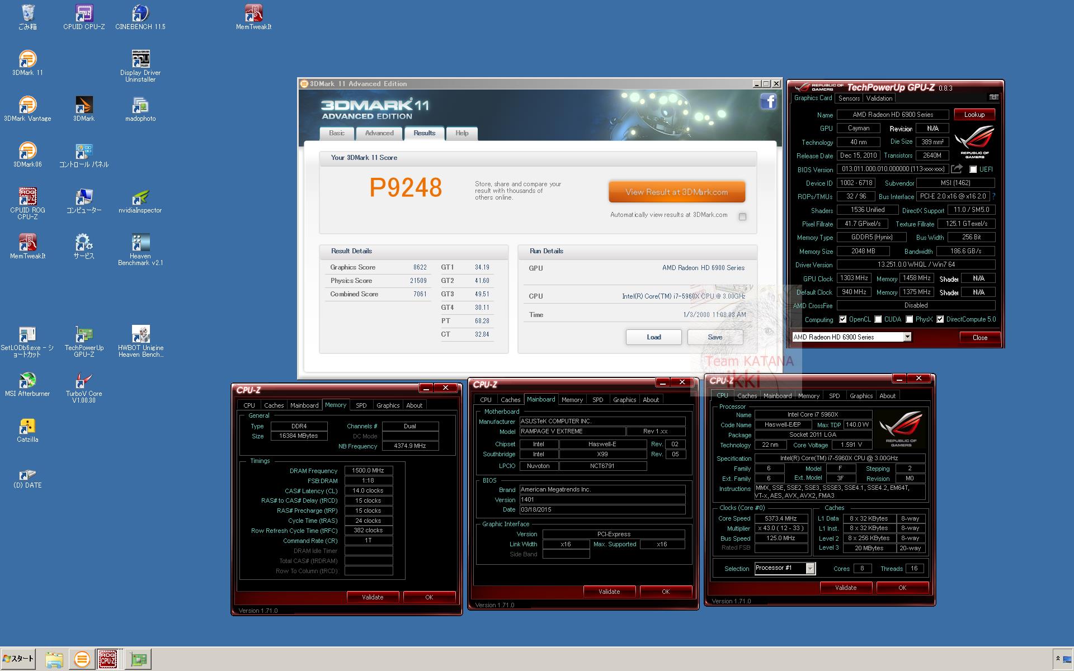Open SetLODb6.exe shortcut icon

[27, 341]
